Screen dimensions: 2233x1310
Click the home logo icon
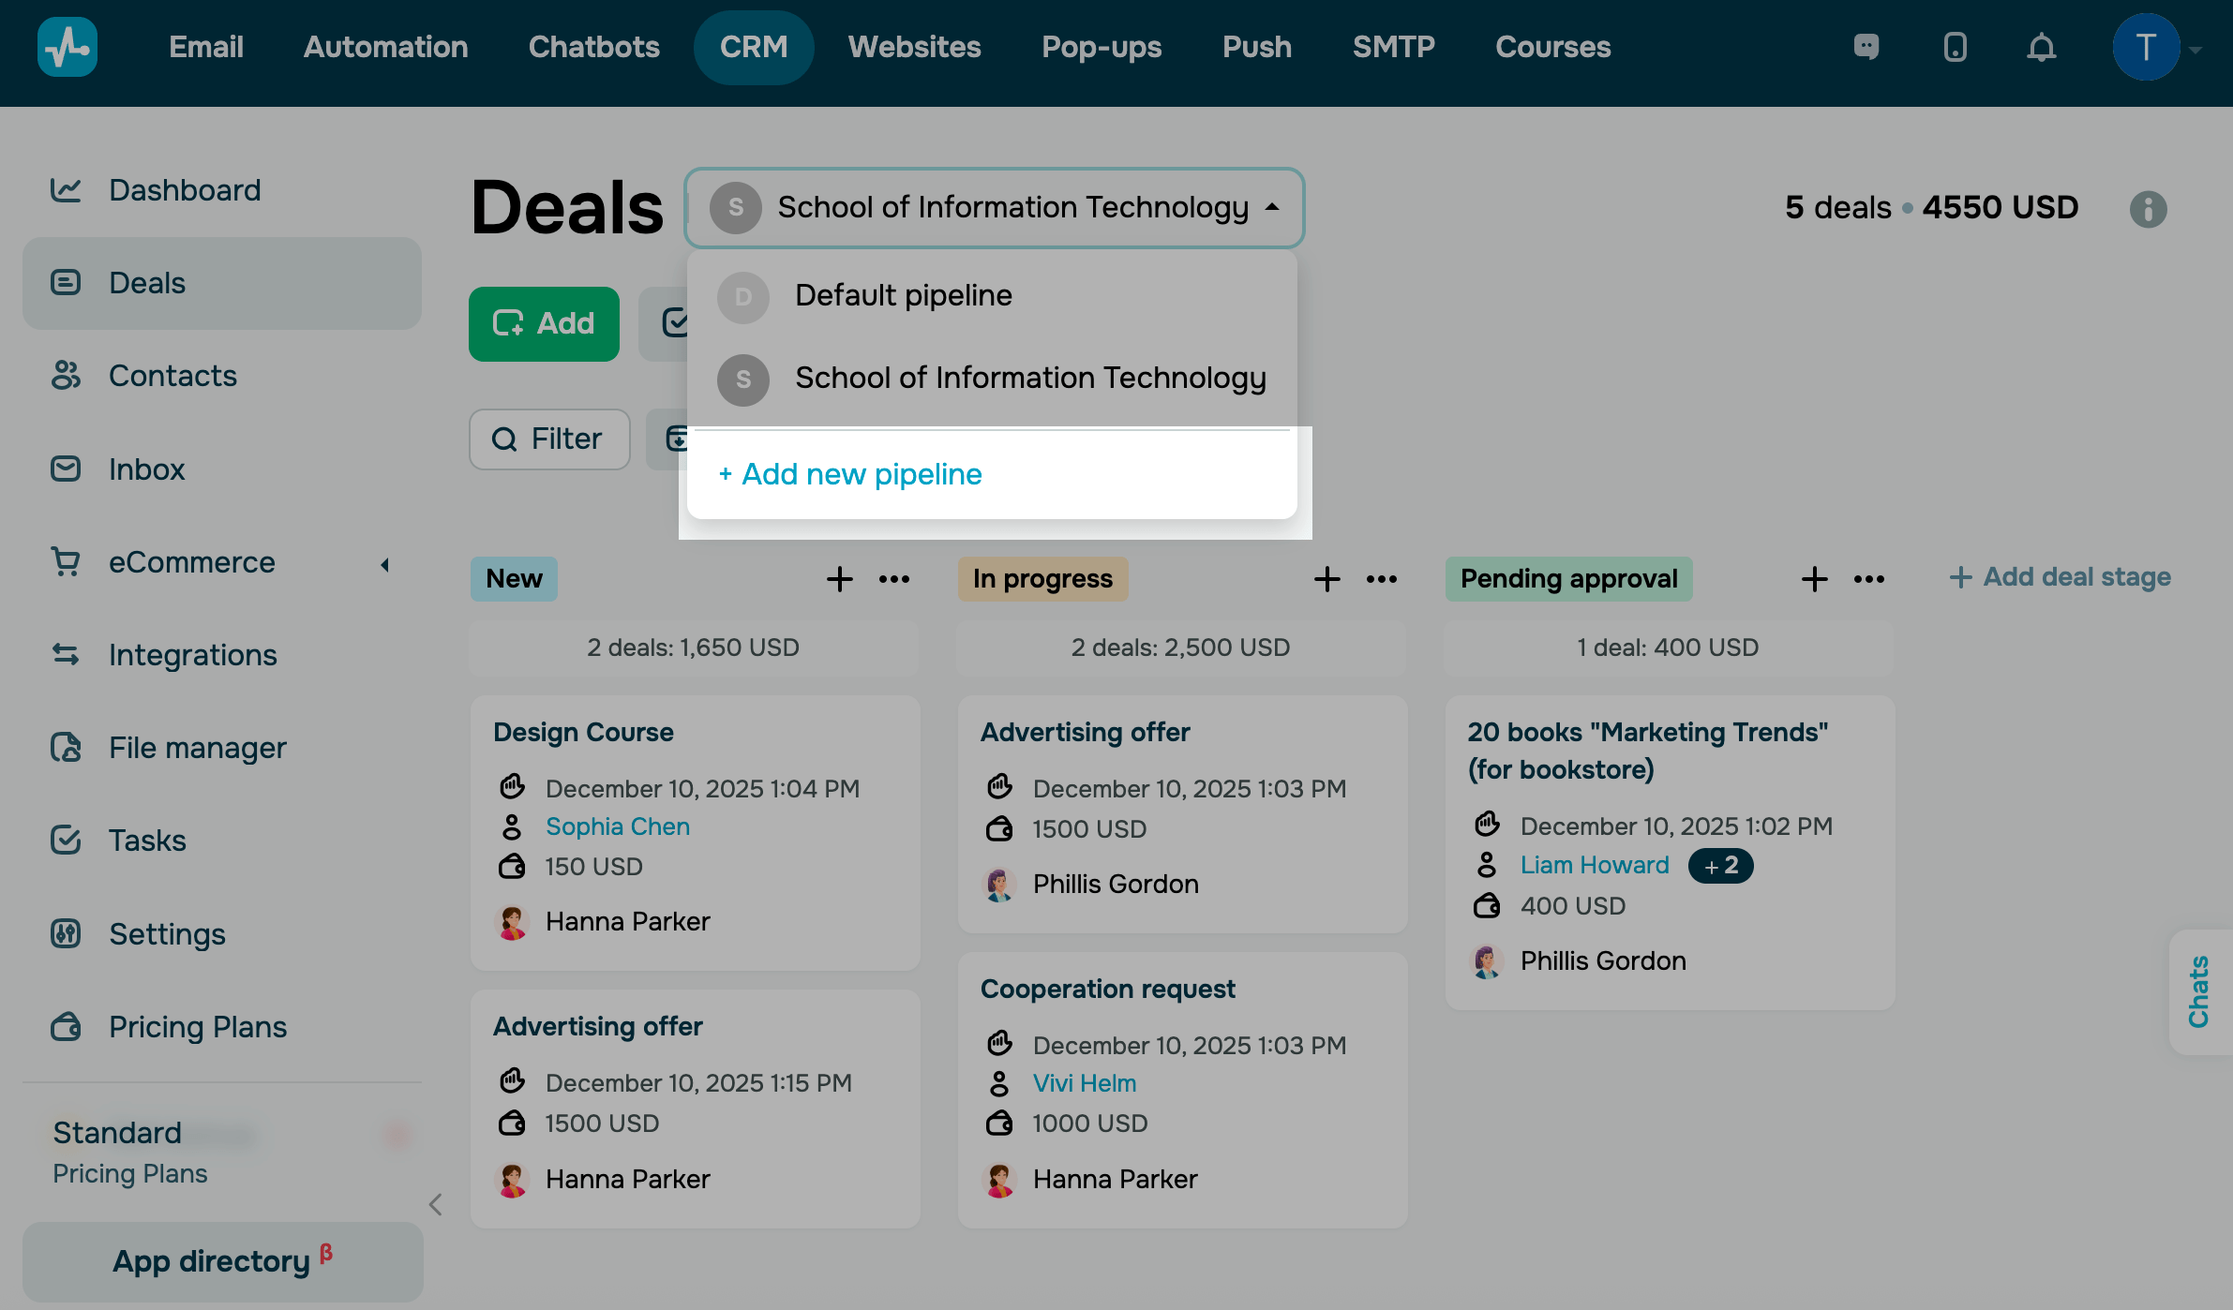pyautogui.click(x=67, y=48)
